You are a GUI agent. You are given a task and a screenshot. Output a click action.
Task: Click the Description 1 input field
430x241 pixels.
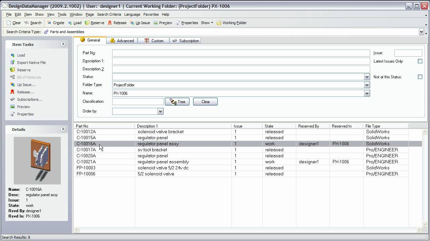pyautogui.click(x=241, y=61)
